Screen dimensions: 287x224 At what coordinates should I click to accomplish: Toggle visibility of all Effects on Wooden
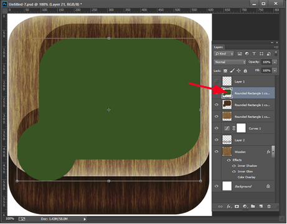(x=228, y=160)
